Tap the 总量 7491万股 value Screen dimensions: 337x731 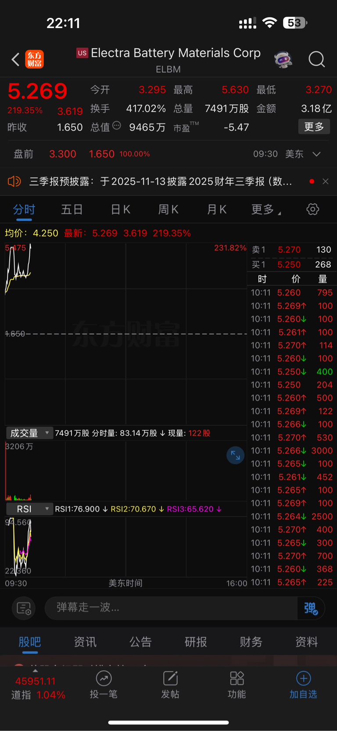[x=227, y=108]
